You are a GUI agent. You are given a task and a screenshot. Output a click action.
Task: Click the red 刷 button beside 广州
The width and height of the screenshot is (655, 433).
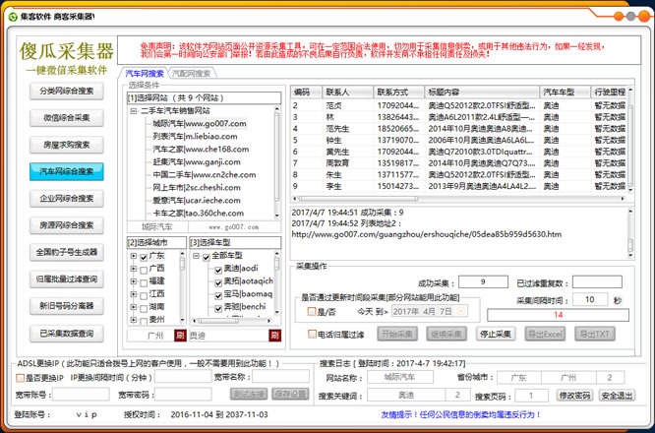click(x=180, y=335)
